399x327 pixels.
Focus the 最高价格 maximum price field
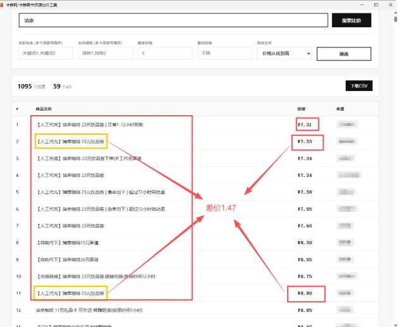coord(223,54)
